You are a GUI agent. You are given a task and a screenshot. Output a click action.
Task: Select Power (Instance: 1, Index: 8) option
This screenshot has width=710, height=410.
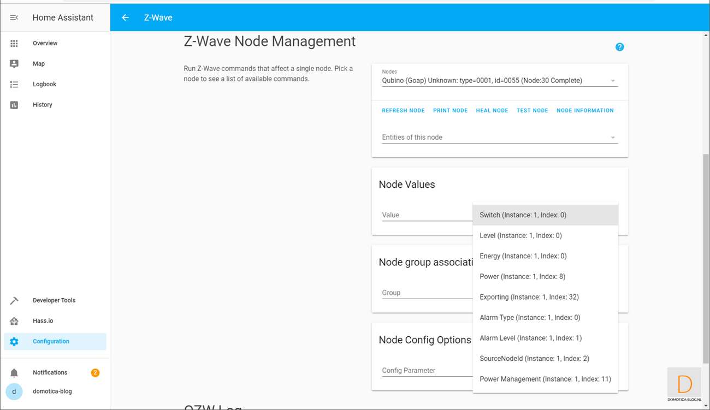(522, 277)
